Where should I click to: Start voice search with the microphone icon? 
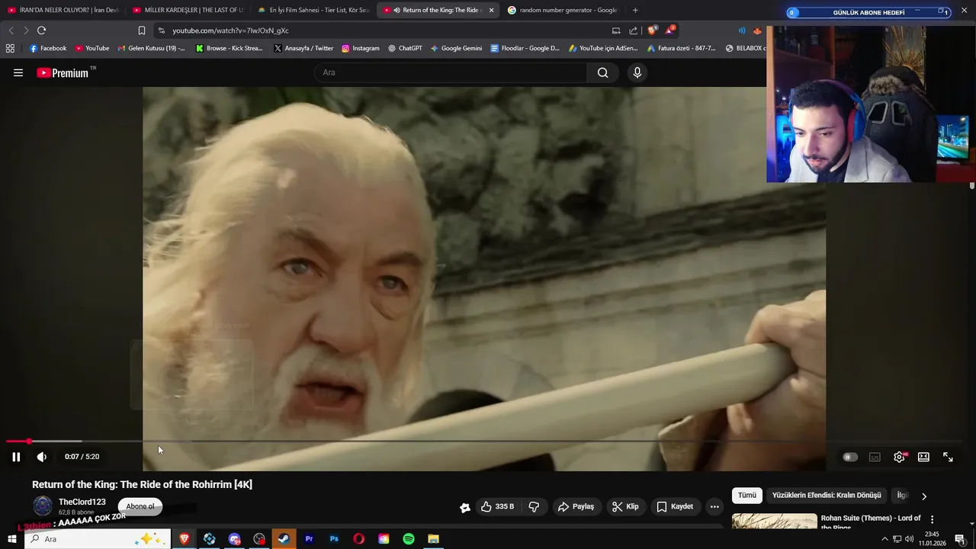pos(637,72)
